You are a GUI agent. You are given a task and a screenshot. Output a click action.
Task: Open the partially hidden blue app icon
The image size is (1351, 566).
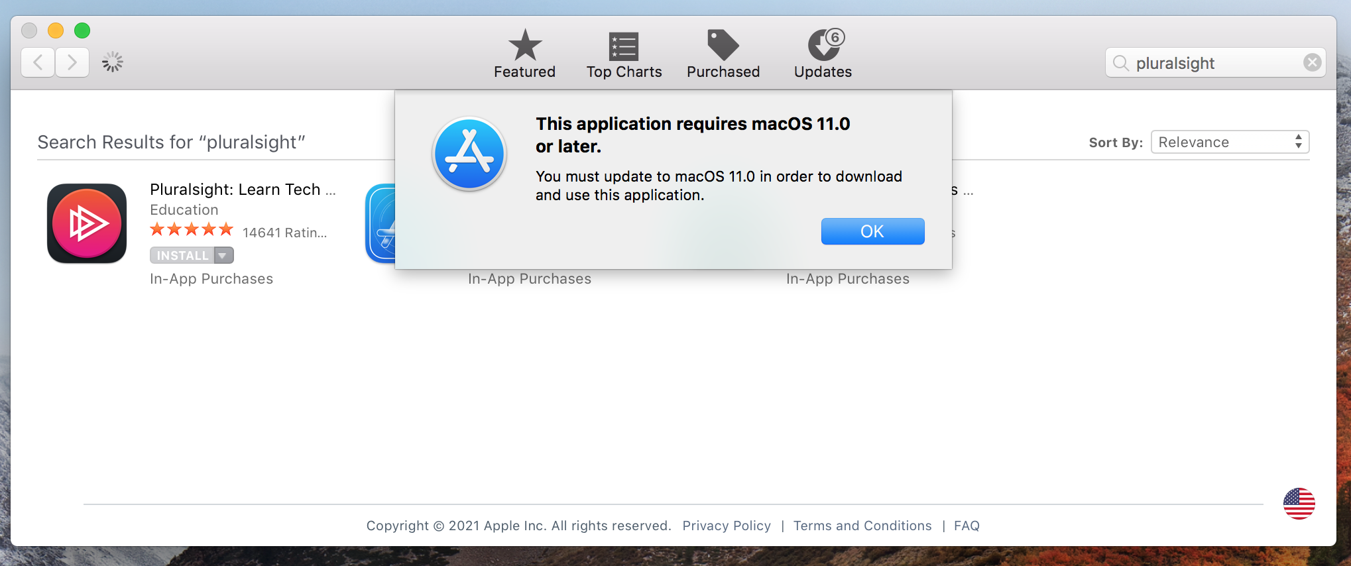(381, 223)
